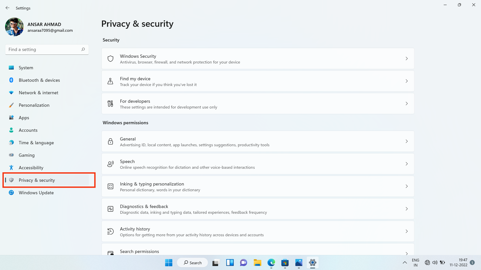Open the Accessibility settings category
The width and height of the screenshot is (481, 270).
click(31, 168)
